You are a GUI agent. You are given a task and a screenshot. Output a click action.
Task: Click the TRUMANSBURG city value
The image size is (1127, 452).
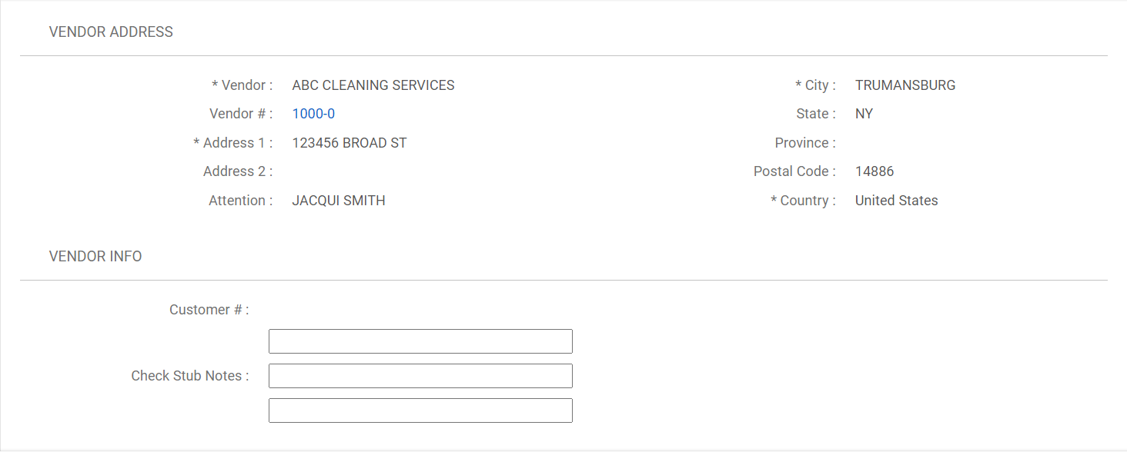(905, 85)
